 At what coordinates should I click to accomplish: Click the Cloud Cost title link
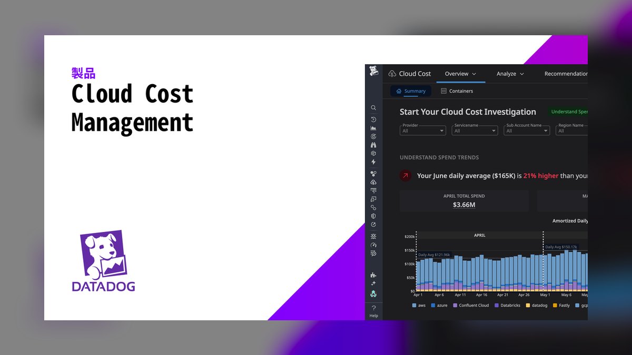(415, 74)
